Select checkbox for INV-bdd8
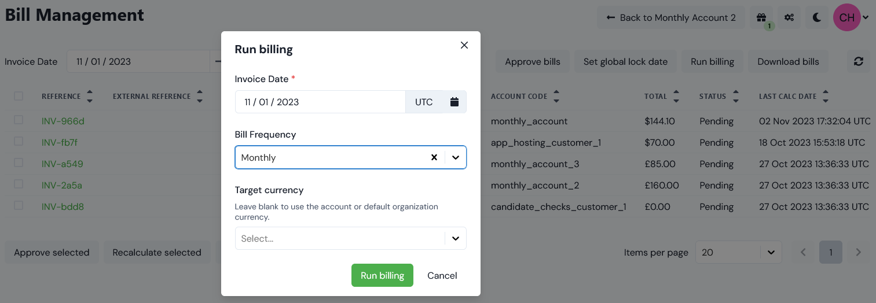This screenshot has width=876, height=303. (19, 205)
